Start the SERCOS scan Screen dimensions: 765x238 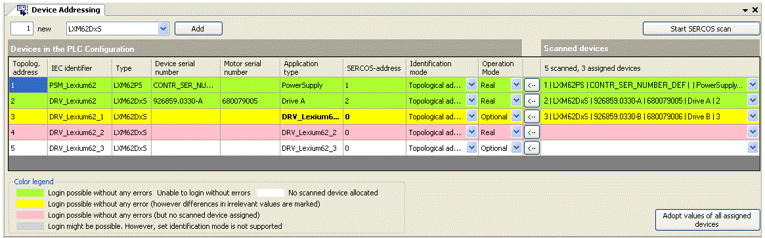[701, 29]
